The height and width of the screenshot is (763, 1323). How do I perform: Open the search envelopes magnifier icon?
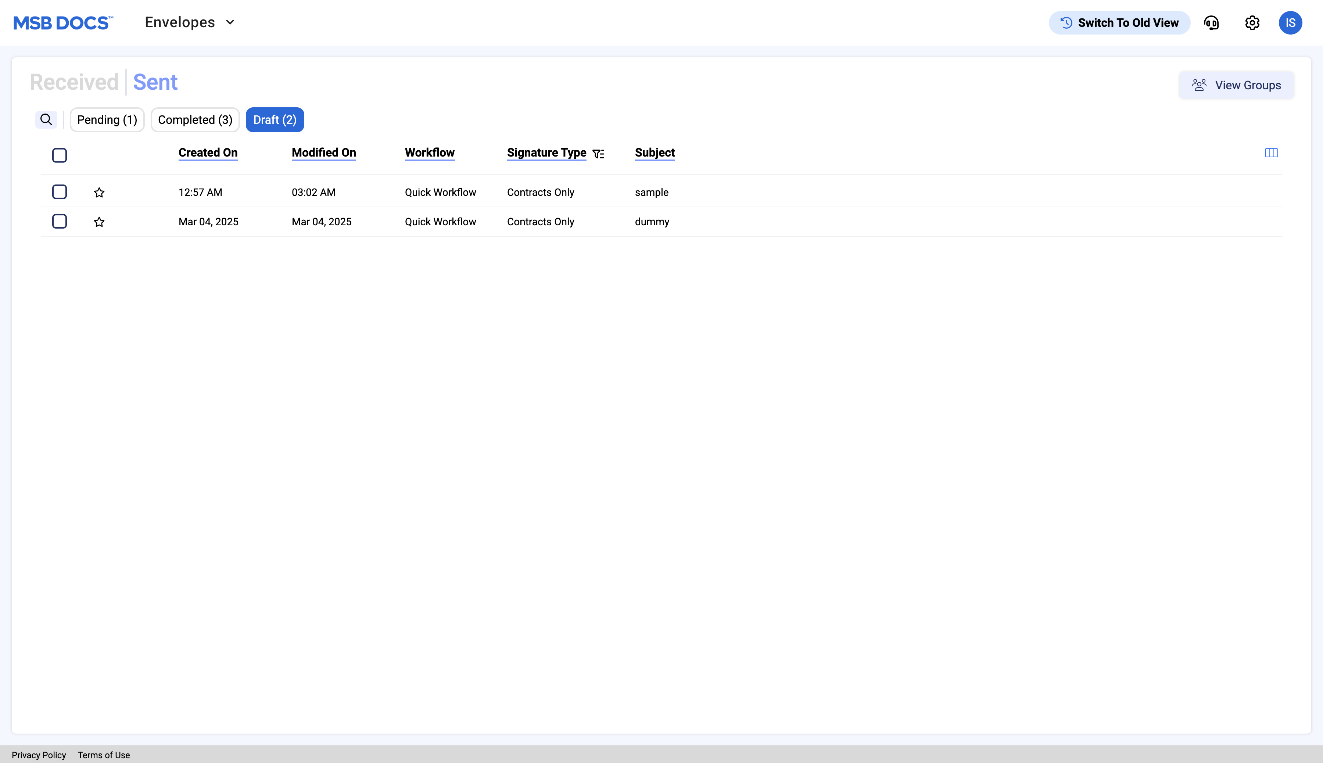point(46,119)
